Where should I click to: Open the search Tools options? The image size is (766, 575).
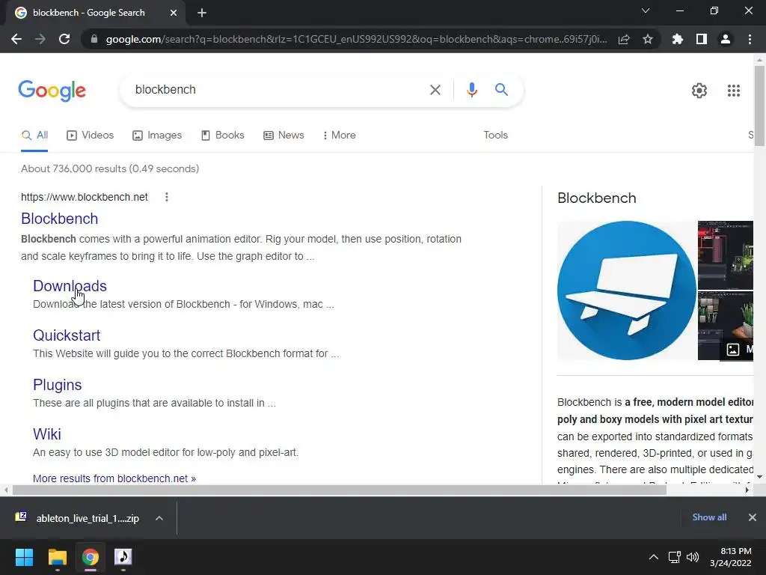(x=495, y=136)
